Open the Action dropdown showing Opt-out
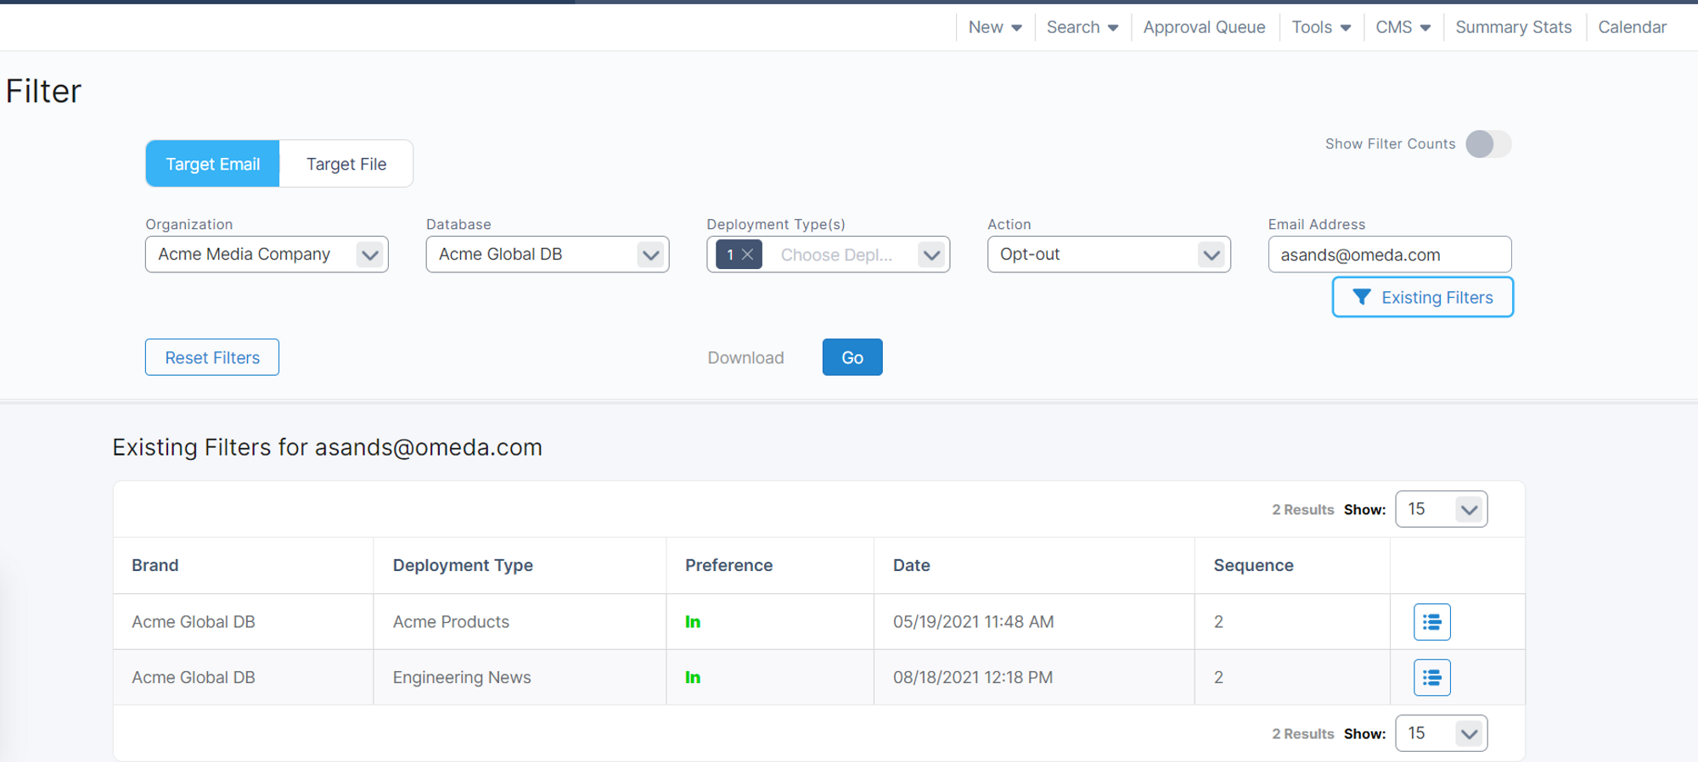 click(x=1212, y=255)
